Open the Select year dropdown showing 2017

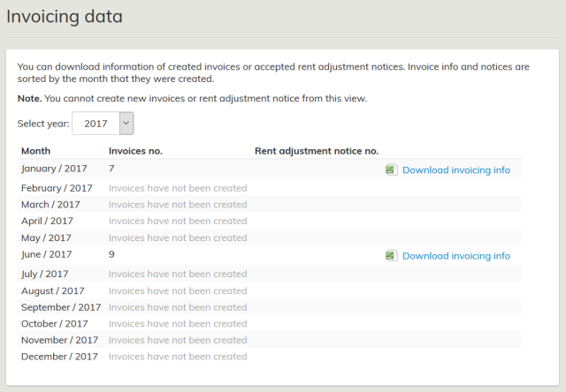tap(103, 124)
